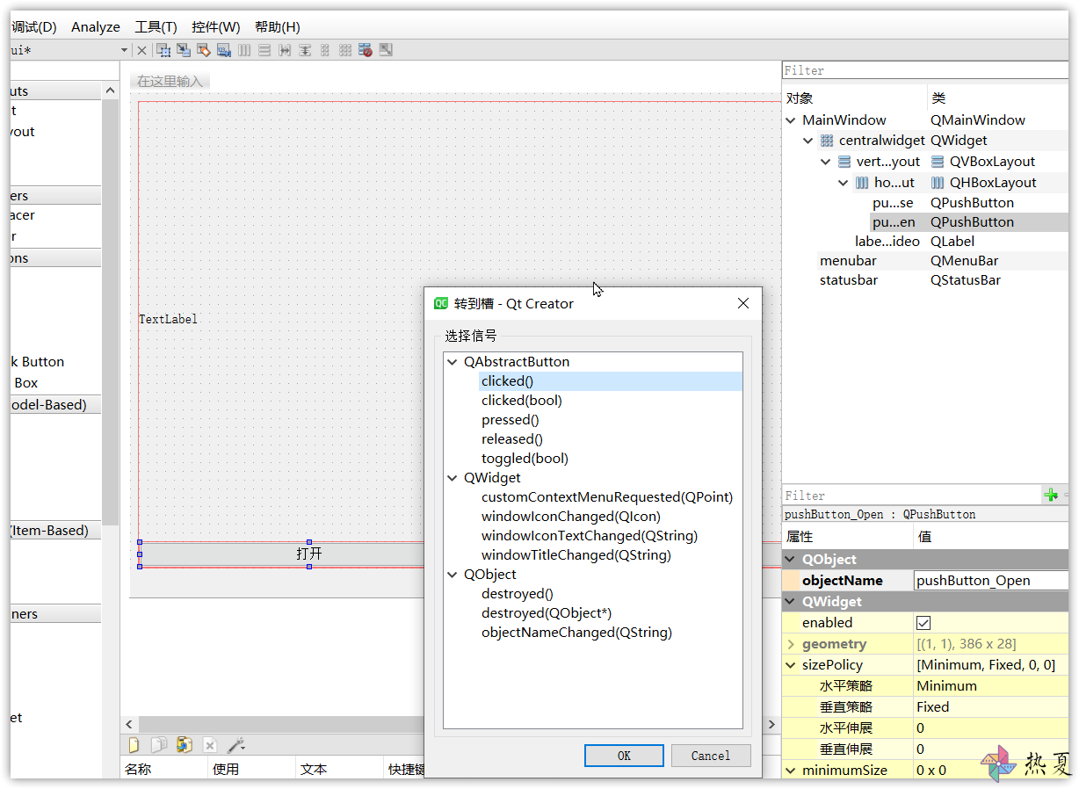Apply horizontal layout from the toolbar
The image size is (1079, 789).
click(244, 50)
